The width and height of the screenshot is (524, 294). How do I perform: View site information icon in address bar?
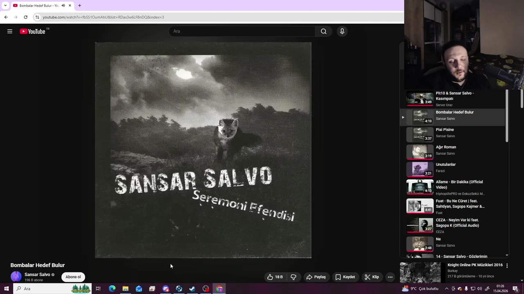tap(37, 17)
